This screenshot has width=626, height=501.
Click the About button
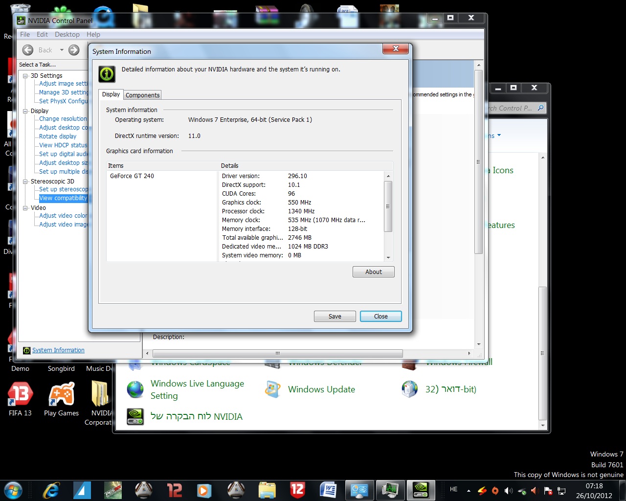[x=373, y=272]
